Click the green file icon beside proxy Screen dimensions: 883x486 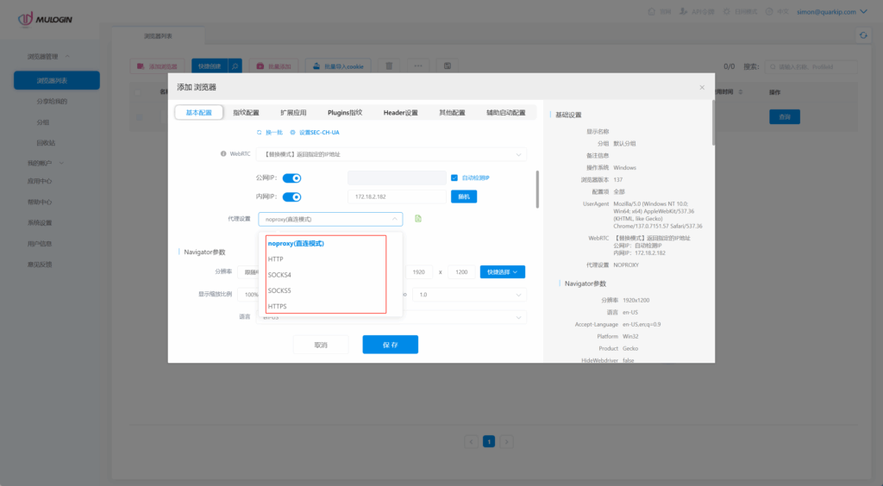point(418,218)
